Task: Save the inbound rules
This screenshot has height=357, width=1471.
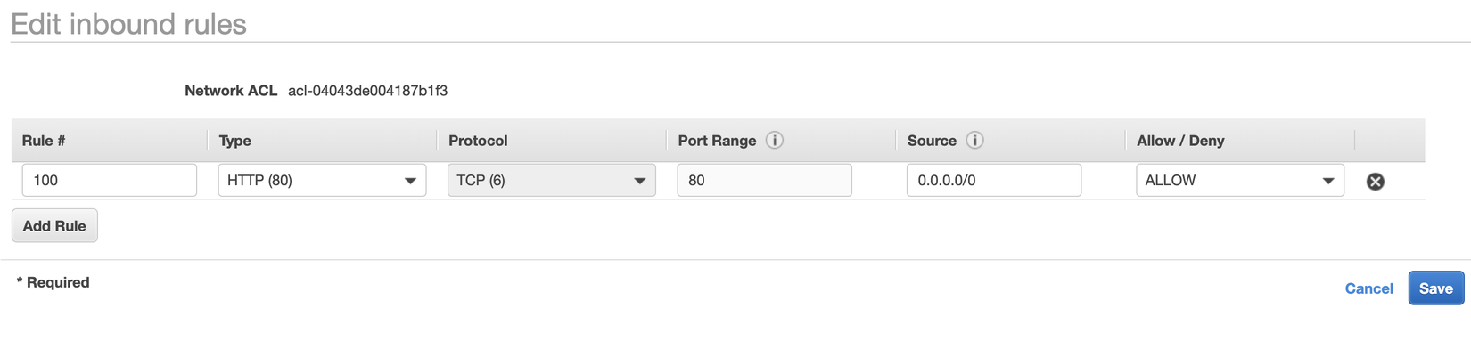Action: 1435,288
